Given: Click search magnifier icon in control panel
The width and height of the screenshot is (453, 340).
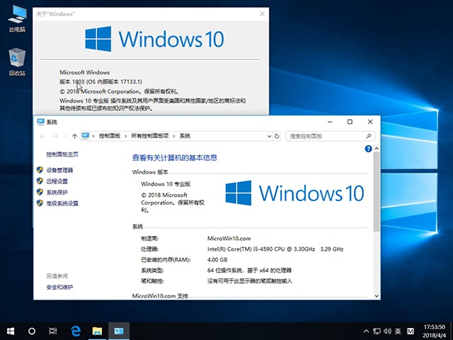Looking at the screenshot, I should click(x=369, y=136).
